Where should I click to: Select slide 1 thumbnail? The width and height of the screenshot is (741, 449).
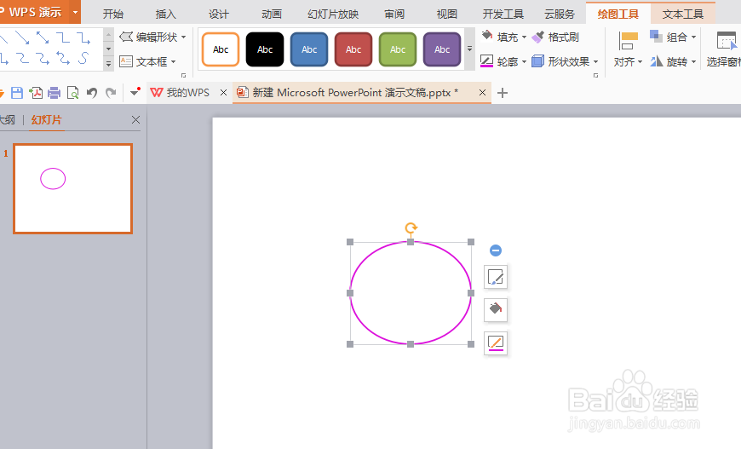(x=72, y=188)
